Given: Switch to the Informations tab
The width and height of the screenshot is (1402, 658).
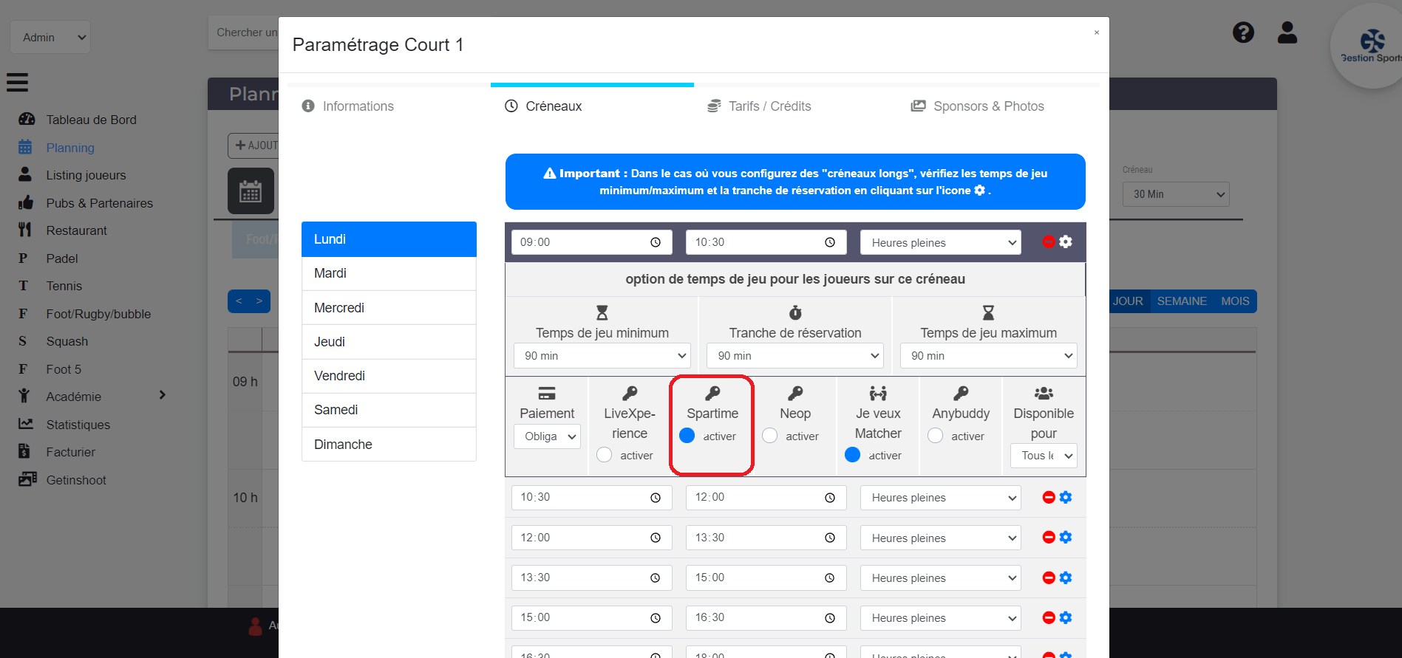Looking at the screenshot, I should coord(348,106).
